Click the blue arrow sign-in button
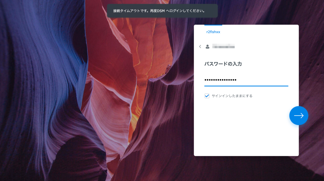This screenshot has width=324, height=181. tap(299, 116)
